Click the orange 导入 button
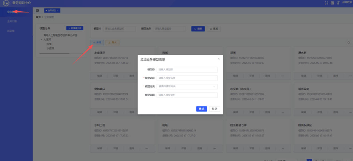The image size is (353, 161). [113, 42]
